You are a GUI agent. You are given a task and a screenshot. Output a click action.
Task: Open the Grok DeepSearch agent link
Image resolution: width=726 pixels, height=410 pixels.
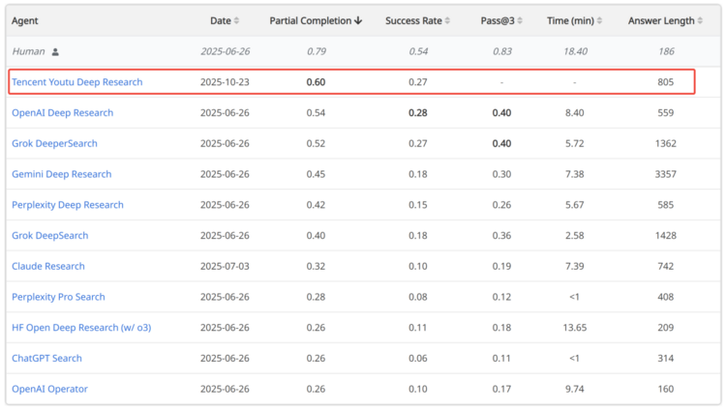pos(49,236)
